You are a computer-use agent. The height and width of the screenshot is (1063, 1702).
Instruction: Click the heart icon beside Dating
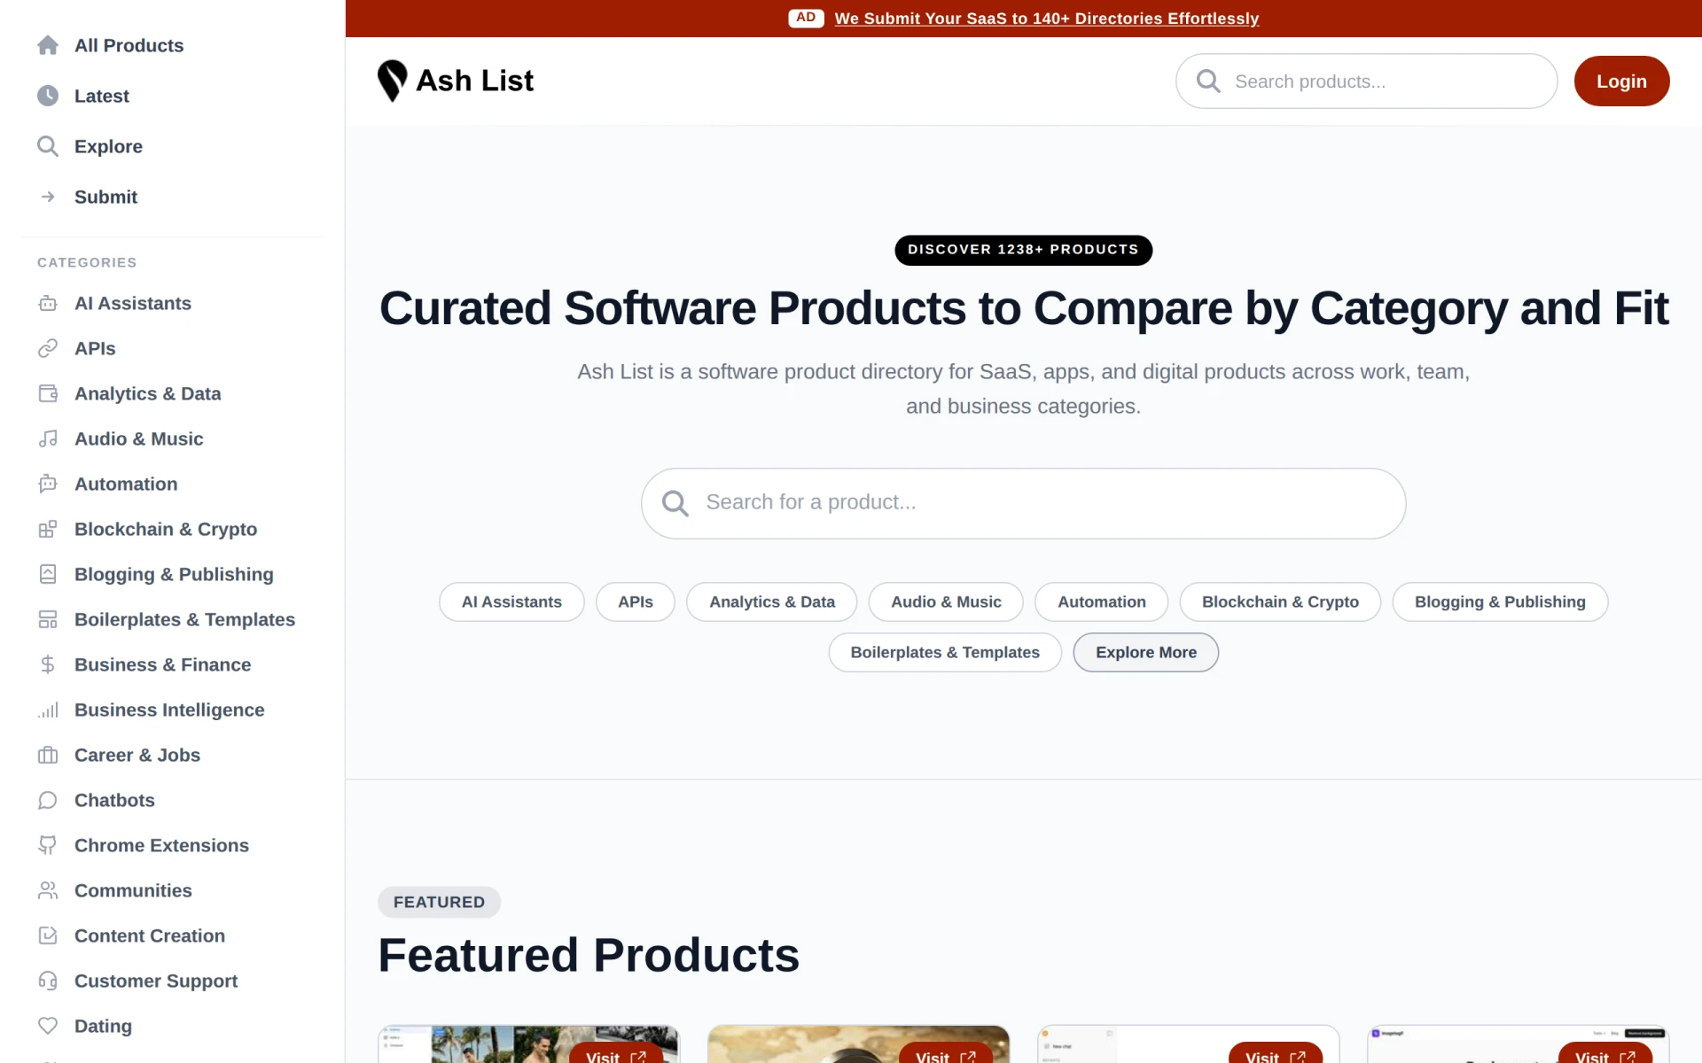48,1026
